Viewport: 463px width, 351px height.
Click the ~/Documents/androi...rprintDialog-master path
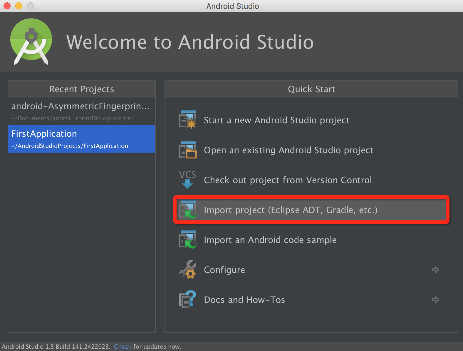(72, 118)
